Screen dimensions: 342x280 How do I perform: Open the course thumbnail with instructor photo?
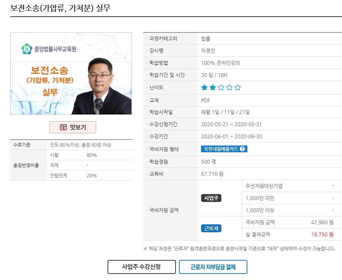click(x=71, y=74)
